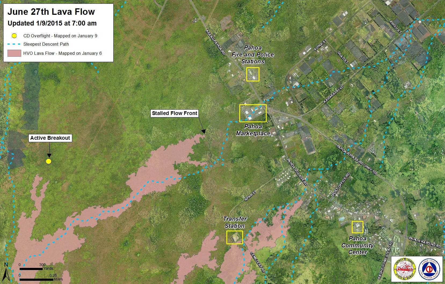The height and width of the screenshot is (284, 445).
Task: Click the yellow box over Pahoa Marketplace
Action: (253, 113)
